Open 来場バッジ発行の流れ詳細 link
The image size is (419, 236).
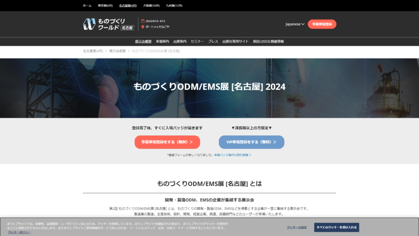(x=232, y=155)
